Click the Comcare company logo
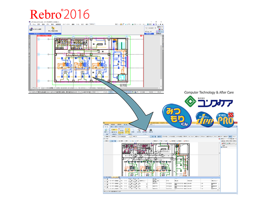This screenshot has height=207, width=271. [209, 102]
